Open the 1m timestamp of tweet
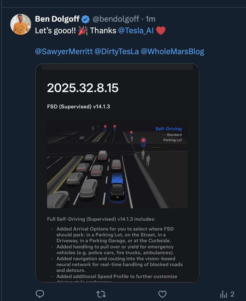Viewport: 246px width, 301px height. (x=150, y=19)
